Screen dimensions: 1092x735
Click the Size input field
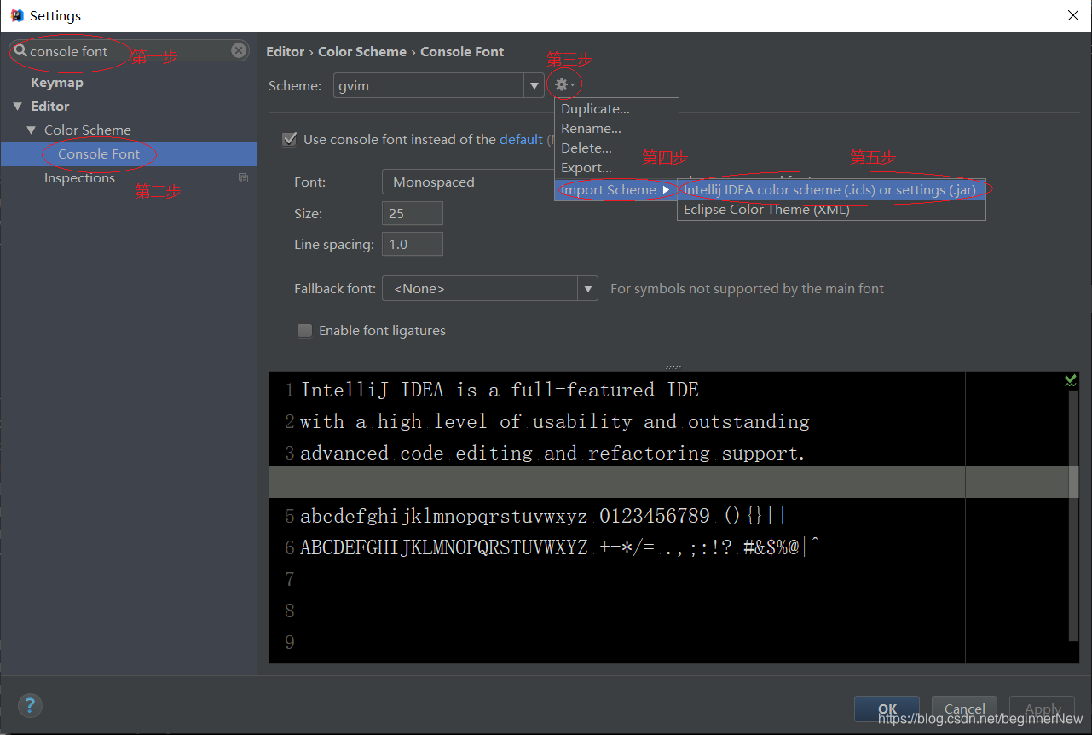[x=413, y=213]
